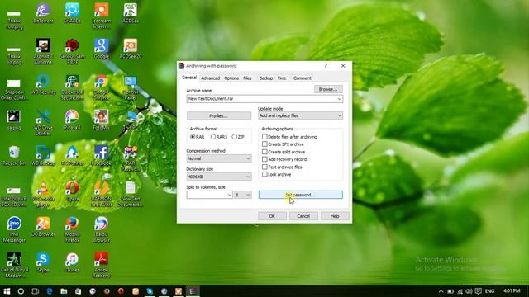Expand the Archive name dropdown

(340, 99)
